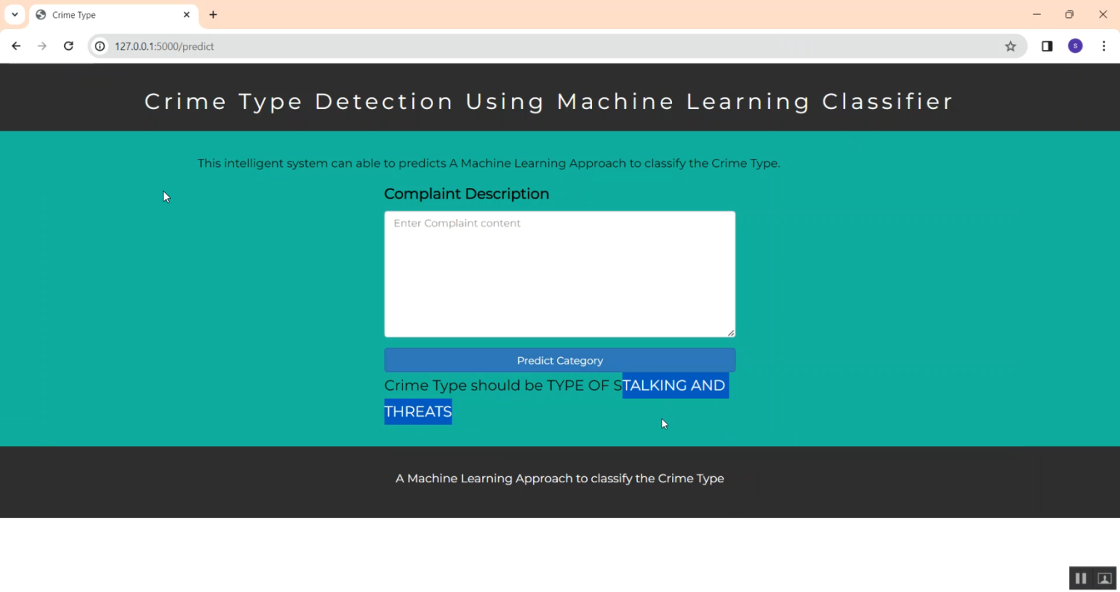Image resolution: width=1120 pixels, height=592 pixels.
Task: Click the side panel icon
Action: click(x=1047, y=45)
